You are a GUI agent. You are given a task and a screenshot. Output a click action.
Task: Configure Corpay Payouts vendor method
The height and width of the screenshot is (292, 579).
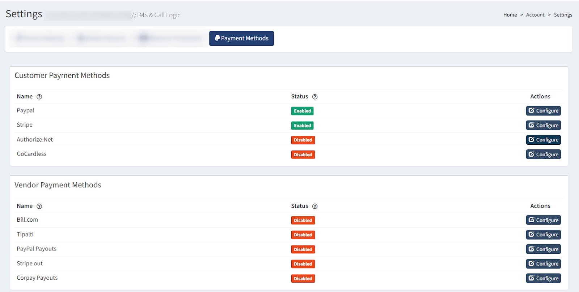pyautogui.click(x=543, y=278)
